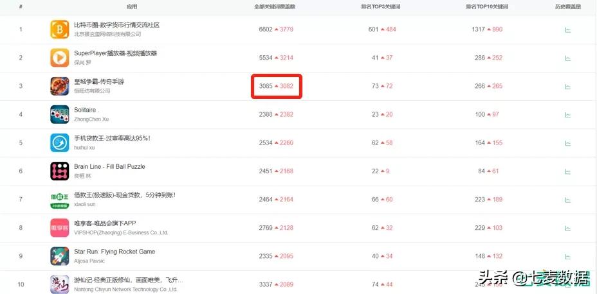Viewport: 597px width, 294px height.
Task: Open 游仙记-经典正版修仙 app title
Action: point(129,281)
